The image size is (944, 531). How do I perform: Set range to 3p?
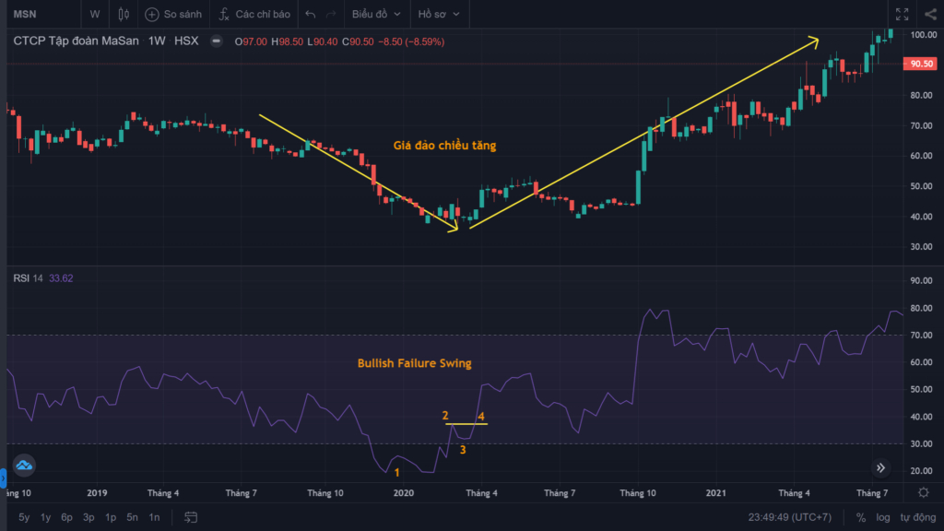(x=88, y=517)
